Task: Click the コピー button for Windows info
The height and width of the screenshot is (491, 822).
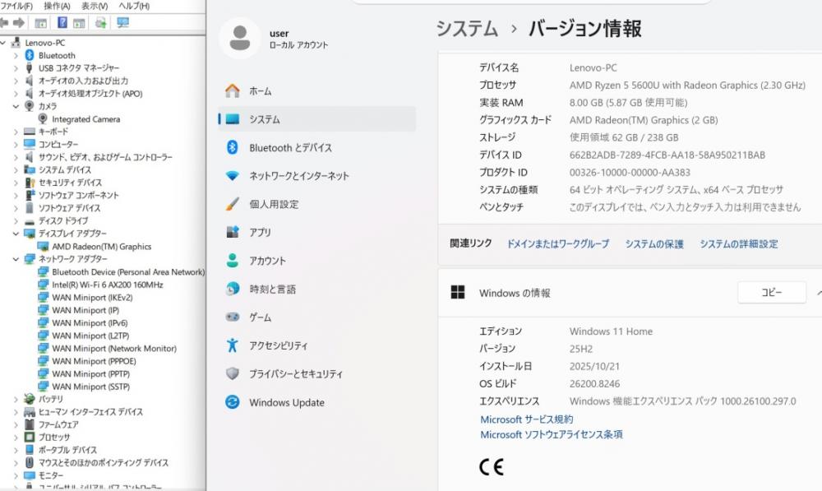Action: (x=772, y=292)
